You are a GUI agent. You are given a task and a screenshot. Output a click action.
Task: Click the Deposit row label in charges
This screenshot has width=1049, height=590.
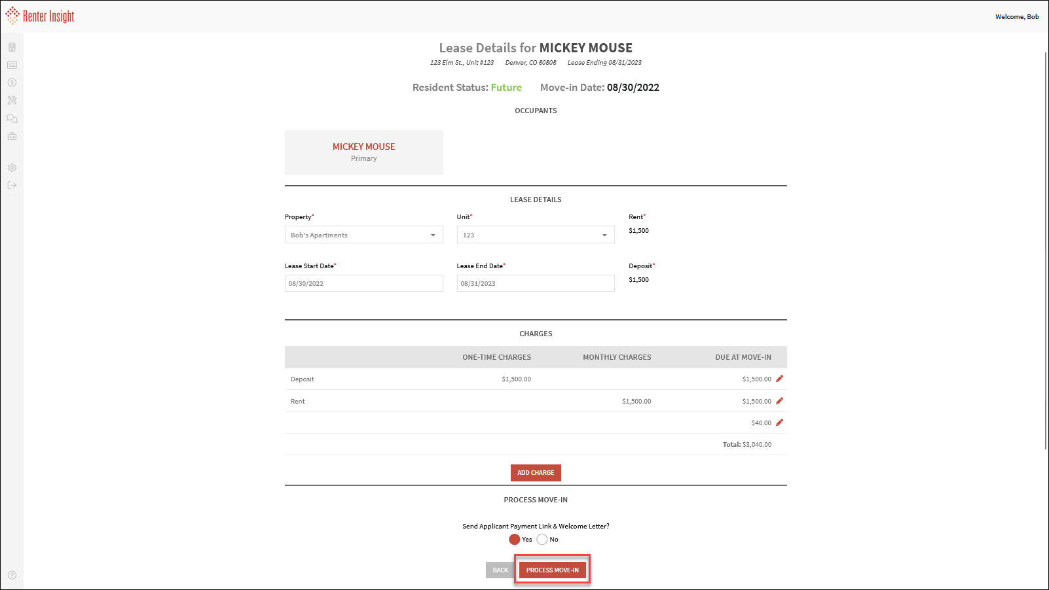[303, 379]
